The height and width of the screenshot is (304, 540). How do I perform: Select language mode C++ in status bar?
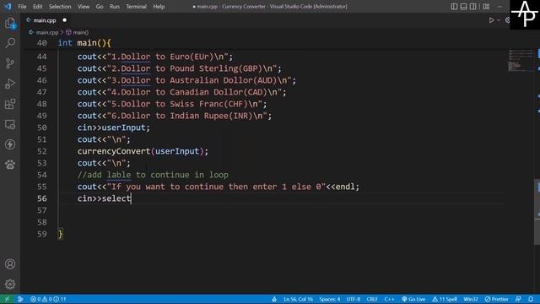(389, 299)
